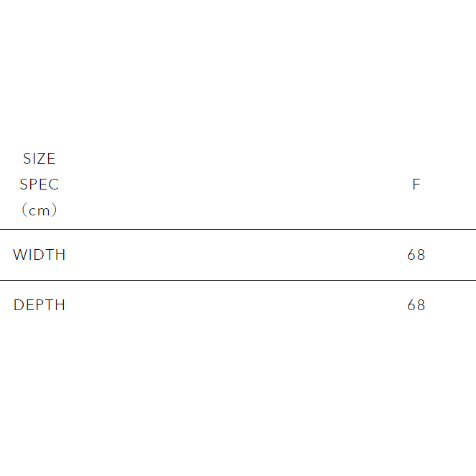Image resolution: width=476 pixels, height=476 pixels.
Task: Click the divider line above the WIDTH row
Action: pos(237,230)
